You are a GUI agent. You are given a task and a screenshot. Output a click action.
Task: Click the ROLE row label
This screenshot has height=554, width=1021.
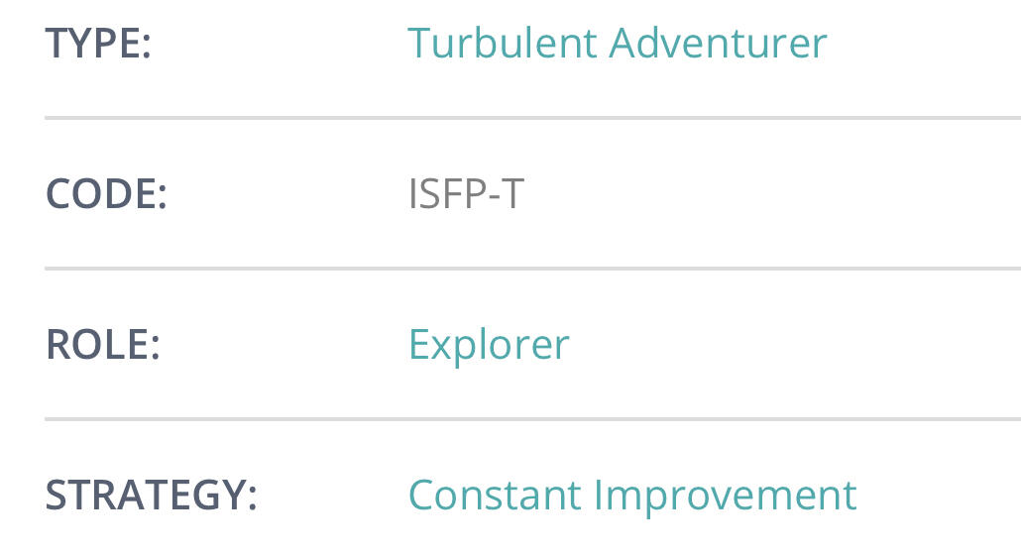102,345
